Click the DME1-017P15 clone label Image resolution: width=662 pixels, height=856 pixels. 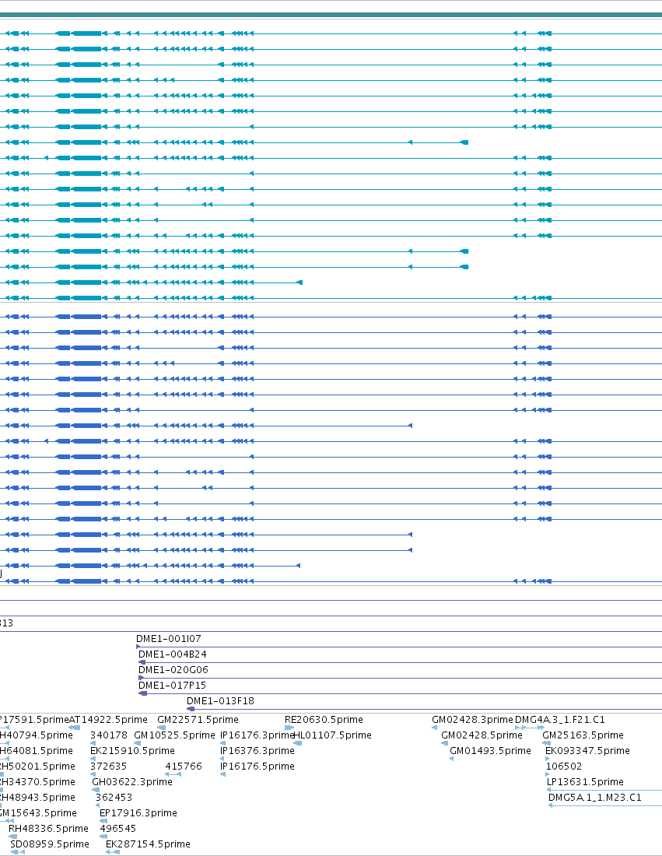[x=172, y=685]
